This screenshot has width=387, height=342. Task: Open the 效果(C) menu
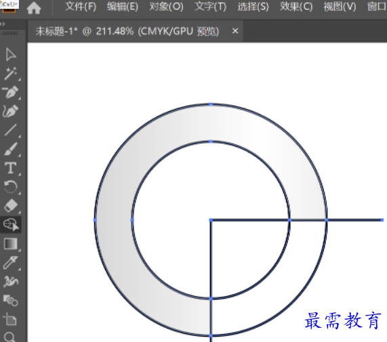coord(296,7)
